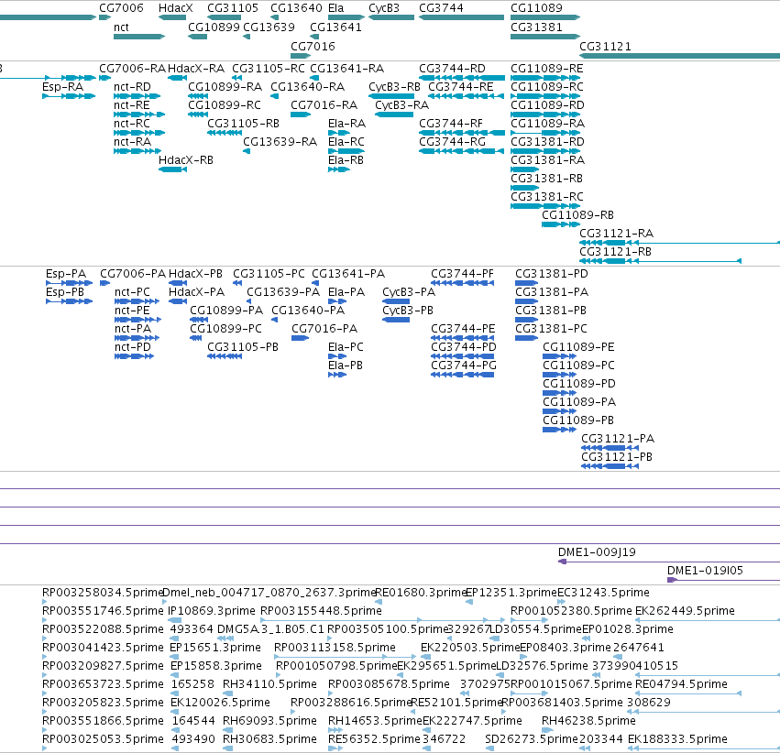Image resolution: width=780 pixels, height=753 pixels.
Task: Click the Ela gene label
Action: pos(335,8)
